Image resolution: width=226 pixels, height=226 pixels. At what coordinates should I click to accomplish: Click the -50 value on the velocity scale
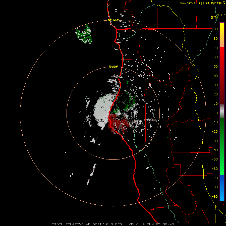pyautogui.click(x=215, y=159)
